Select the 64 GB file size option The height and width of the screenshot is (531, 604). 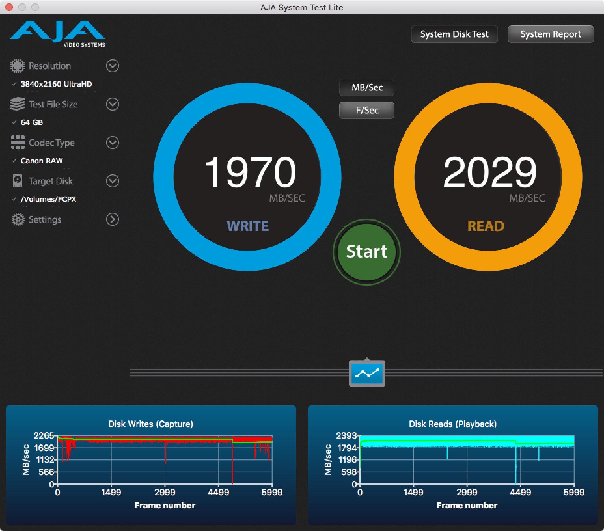tap(32, 122)
